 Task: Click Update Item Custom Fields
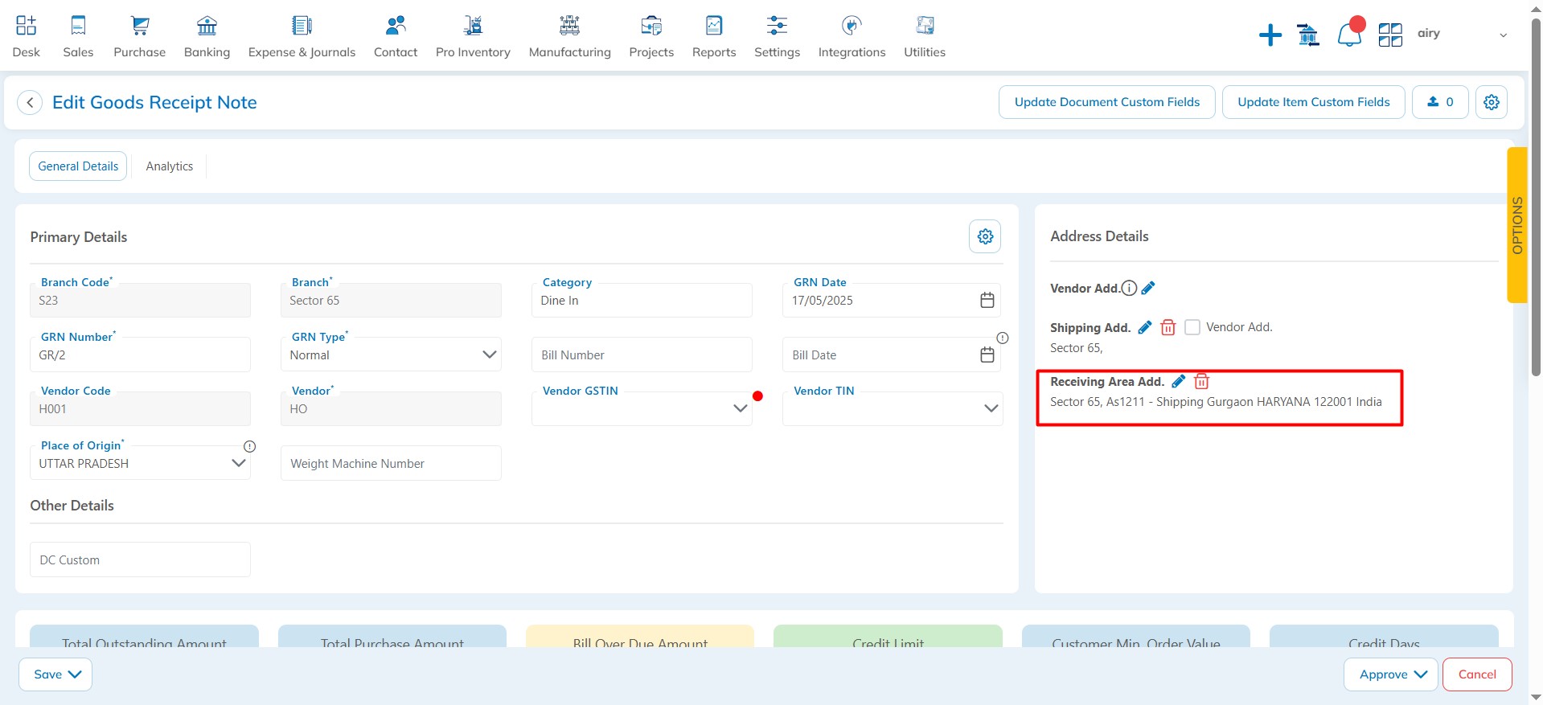click(x=1314, y=102)
